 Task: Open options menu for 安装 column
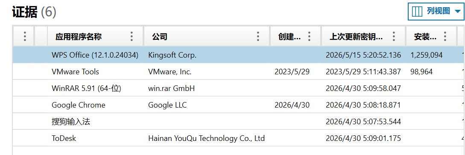tap(445, 36)
